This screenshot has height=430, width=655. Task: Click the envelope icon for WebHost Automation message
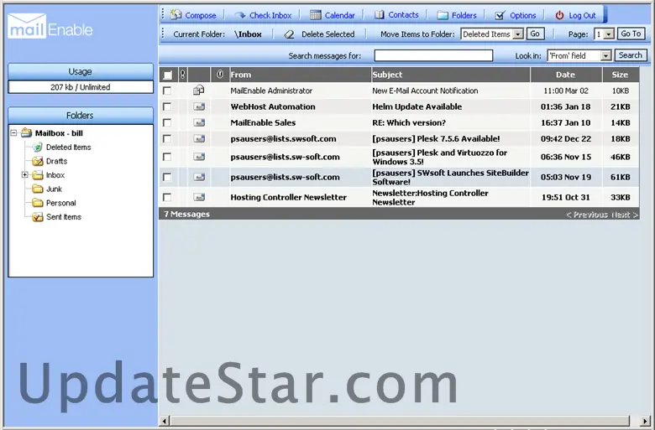199,106
